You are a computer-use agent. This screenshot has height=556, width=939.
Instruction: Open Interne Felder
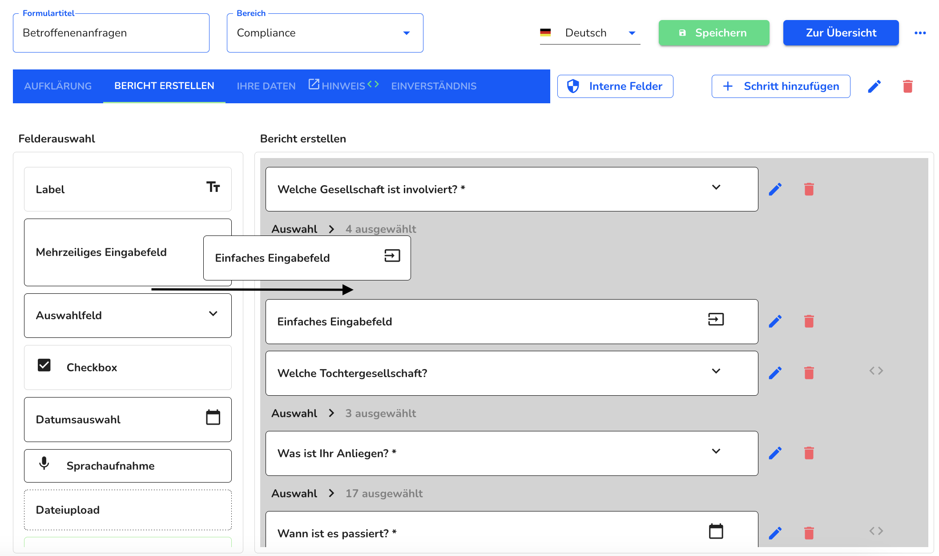pyautogui.click(x=615, y=86)
